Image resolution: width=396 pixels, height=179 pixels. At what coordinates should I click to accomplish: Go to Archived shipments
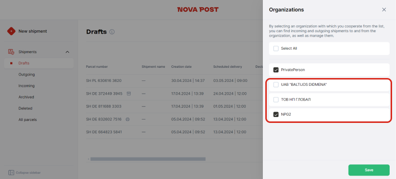pyautogui.click(x=26, y=97)
